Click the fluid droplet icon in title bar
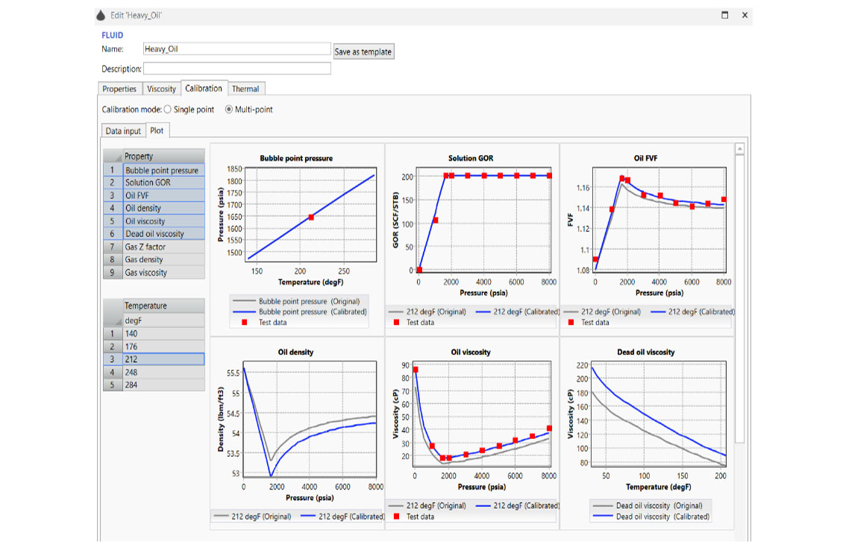843x544 pixels. click(101, 15)
